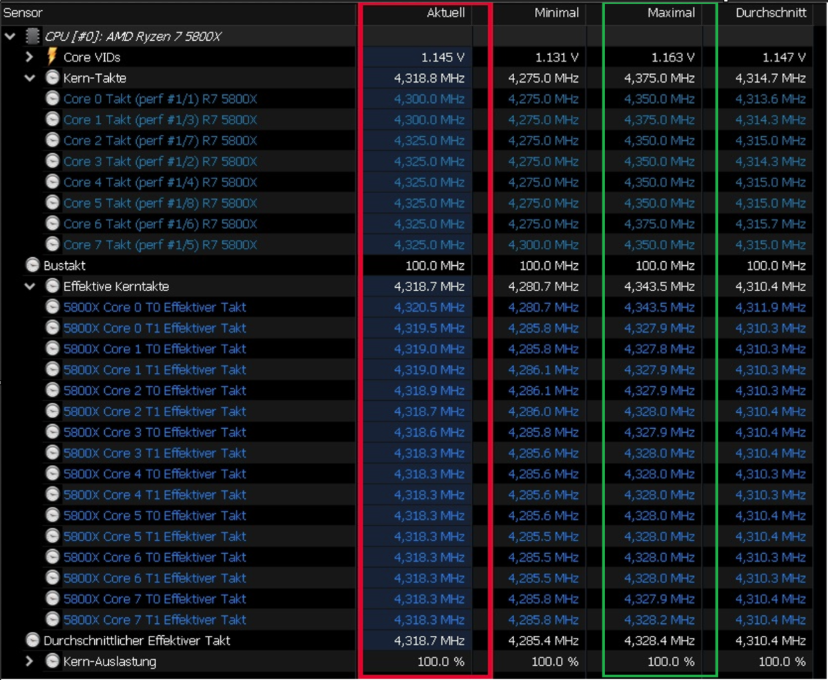Click Durchschnittlicher Effektiver Takt minimum 4,285.4 MHz
828x680 pixels.
(543, 641)
